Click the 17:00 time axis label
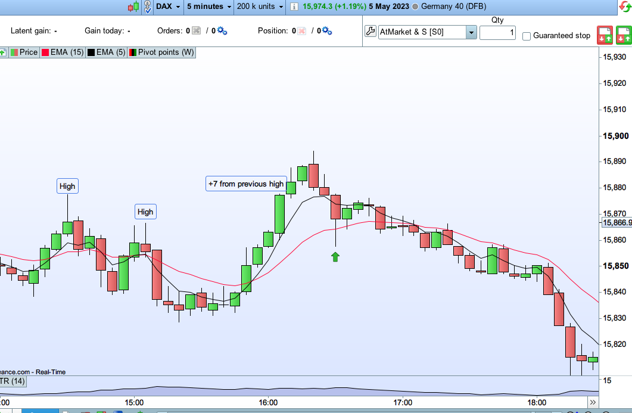 click(x=403, y=402)
